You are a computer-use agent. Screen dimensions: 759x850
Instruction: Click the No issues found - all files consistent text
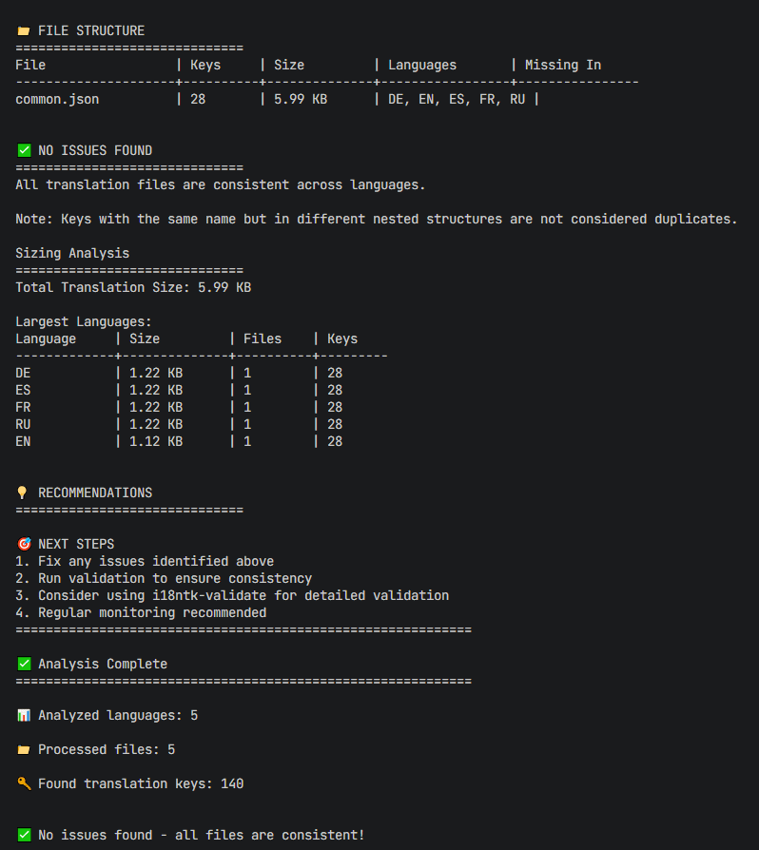point(201,835)
